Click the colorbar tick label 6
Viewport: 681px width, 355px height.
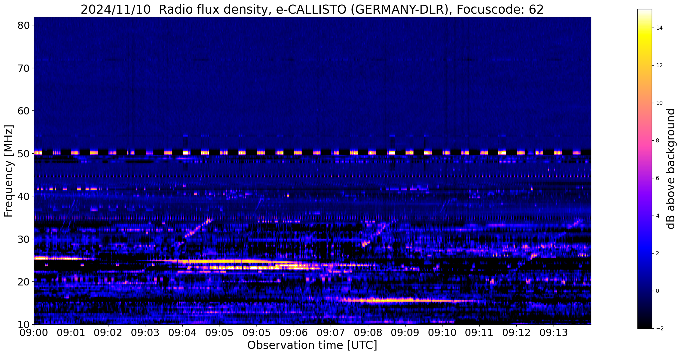tap(657, 178)
